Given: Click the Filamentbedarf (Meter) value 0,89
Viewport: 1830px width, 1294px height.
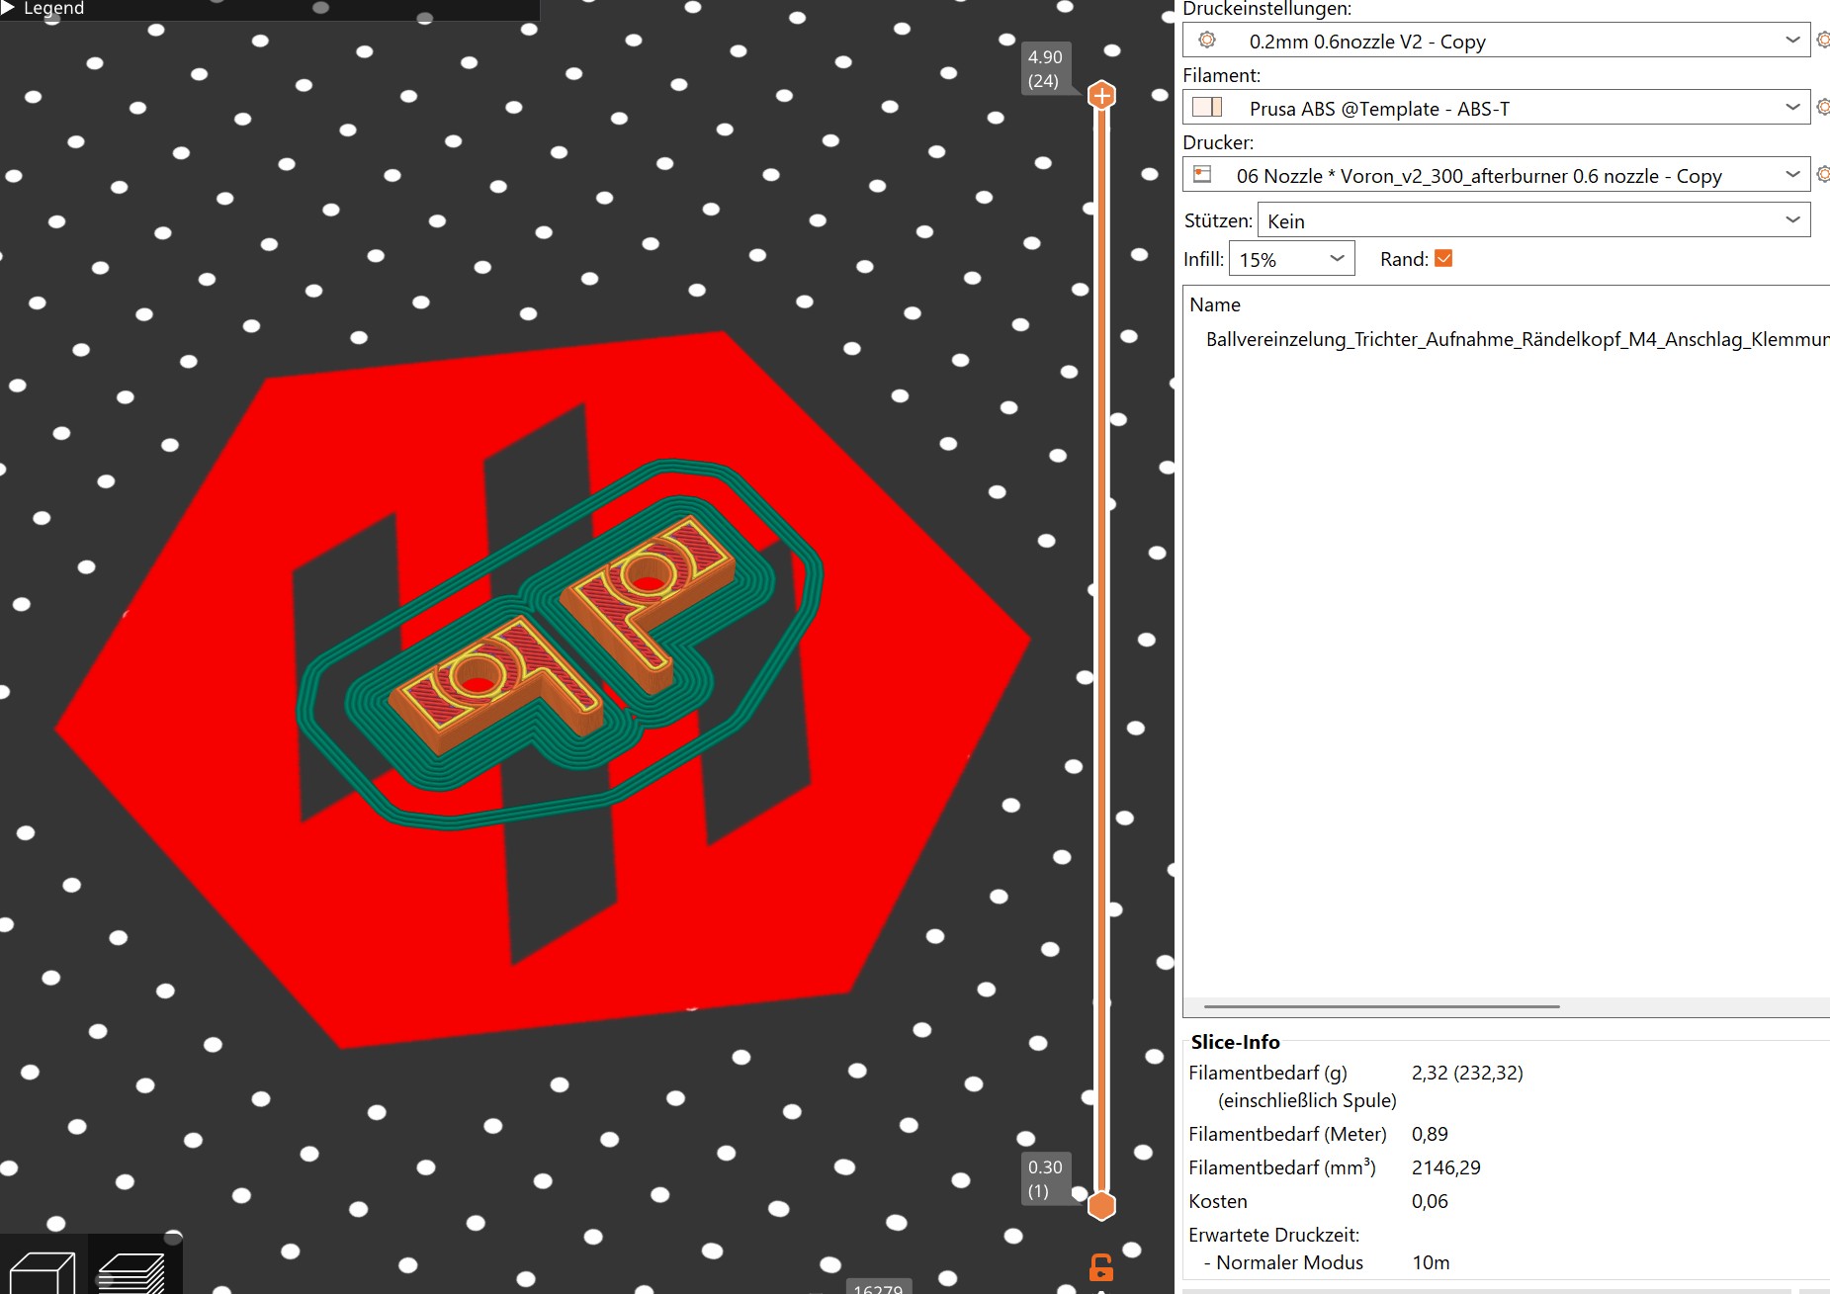Looking at the screenshot, I should pos(1430,1134).
